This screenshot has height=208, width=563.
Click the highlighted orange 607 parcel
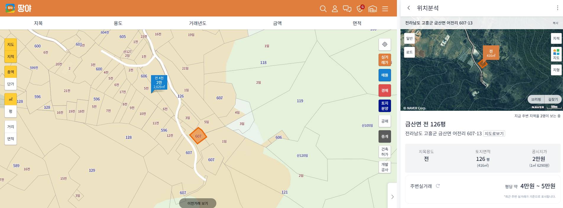click(x=198, y=136)
